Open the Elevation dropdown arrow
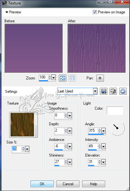The height and width of the screenshot is (191, 130). click(103, 162)
